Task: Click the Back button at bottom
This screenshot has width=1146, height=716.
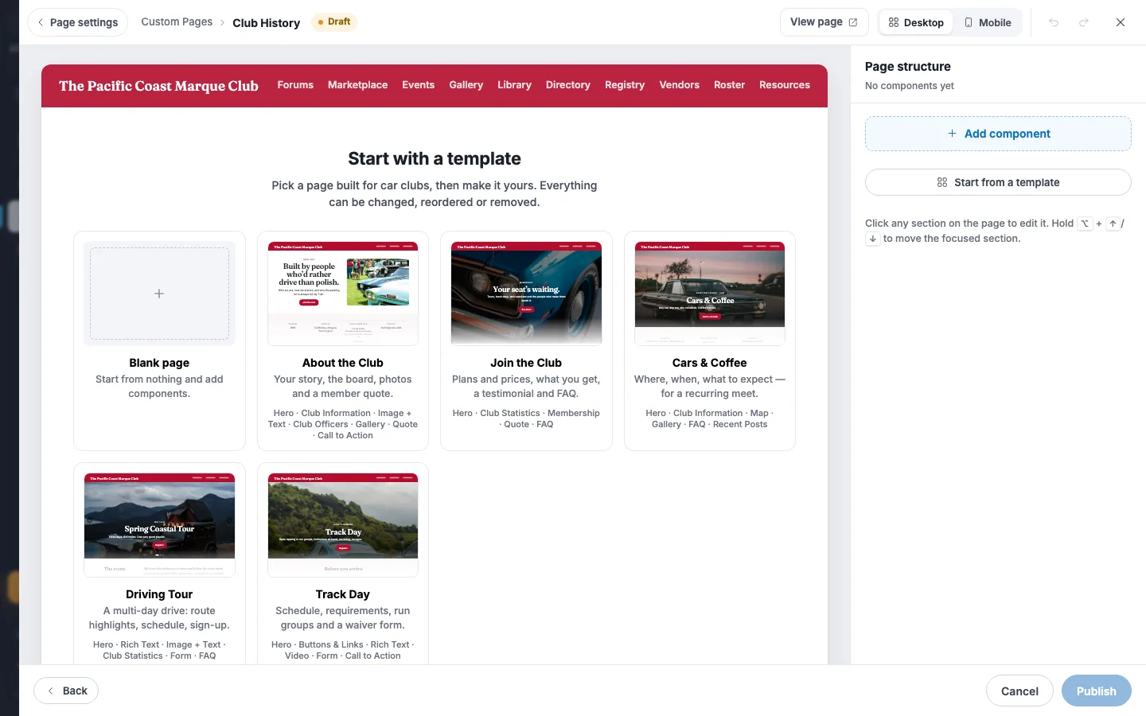Action: point(66,691)
